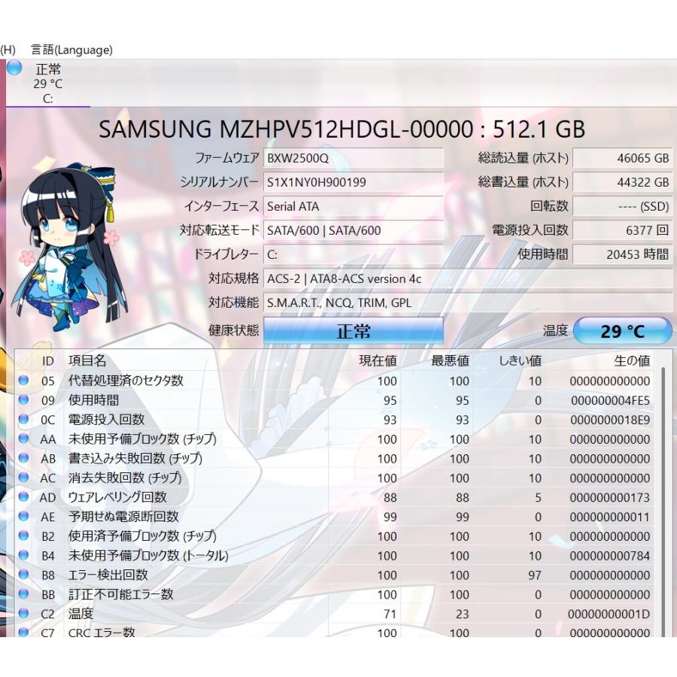Image resolution: width=677 pixels, height=677 pixels.
Task: Select the 書き込み失敗回数 (チップ) row
Action: [135, 458]
